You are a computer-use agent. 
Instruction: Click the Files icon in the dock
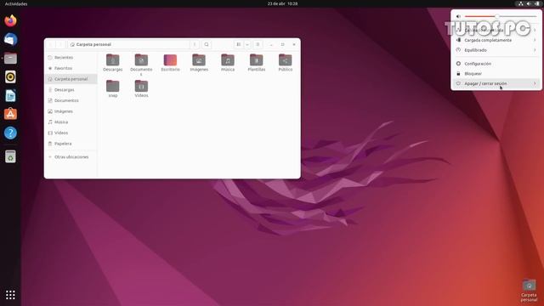pos(10,58)
